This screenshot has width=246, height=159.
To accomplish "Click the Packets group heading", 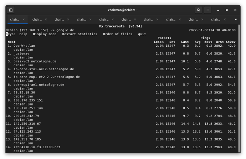I will (x=164, y=38).
